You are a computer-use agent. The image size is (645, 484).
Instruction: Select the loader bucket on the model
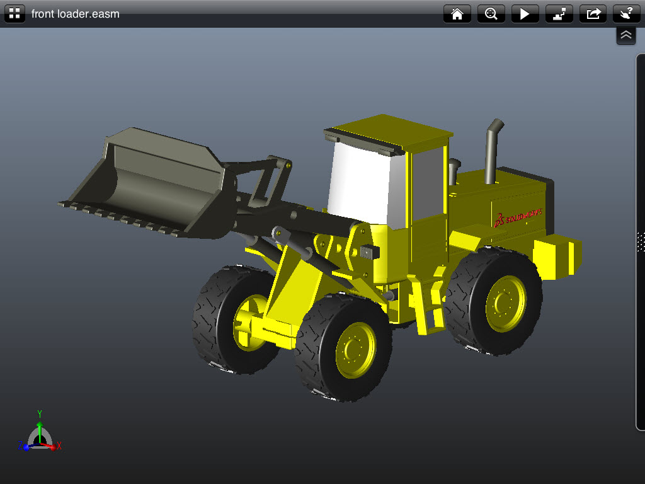coord(148,183)
